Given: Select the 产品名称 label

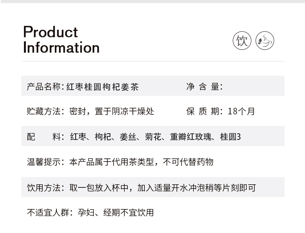Looking at the screenshot, I should pos(44,87).
